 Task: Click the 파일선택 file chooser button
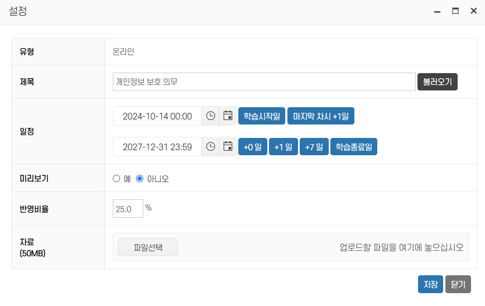[x=148, y=247]
